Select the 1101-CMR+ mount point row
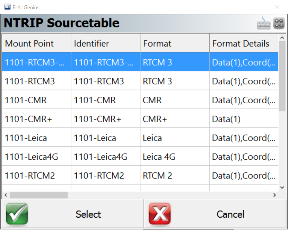Image resolution: width=288 pixels, height=230 pixels. point(28,119)
